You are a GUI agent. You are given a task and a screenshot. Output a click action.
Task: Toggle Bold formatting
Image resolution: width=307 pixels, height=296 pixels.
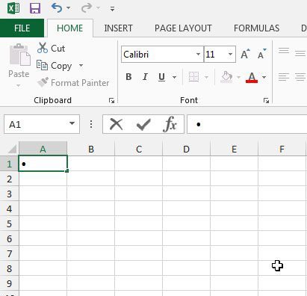[x=128, y=77]
